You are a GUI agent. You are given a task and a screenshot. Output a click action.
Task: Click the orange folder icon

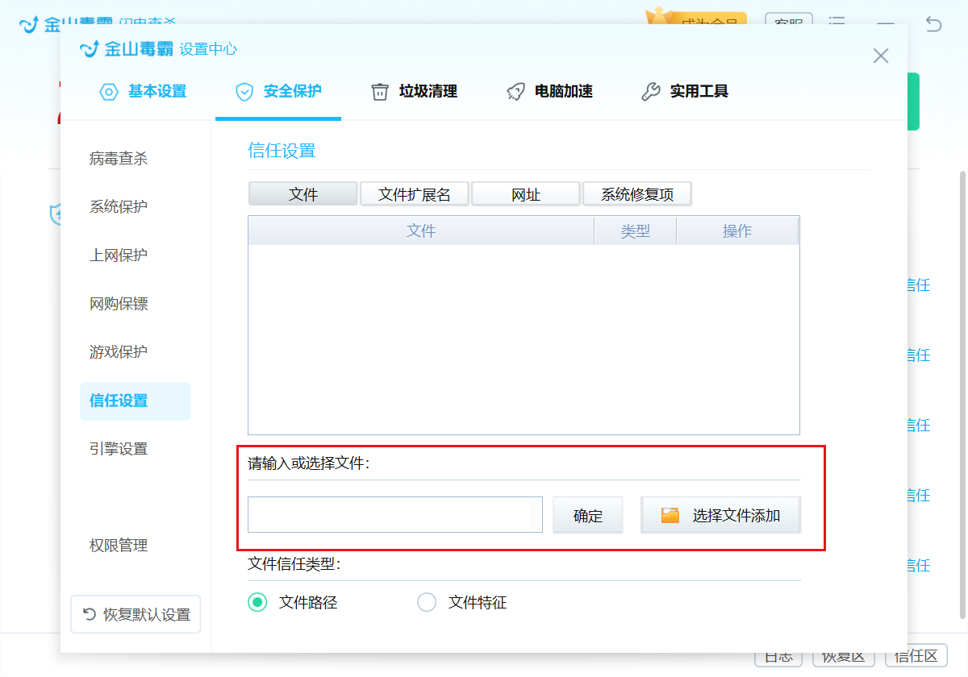pos(670,516)
